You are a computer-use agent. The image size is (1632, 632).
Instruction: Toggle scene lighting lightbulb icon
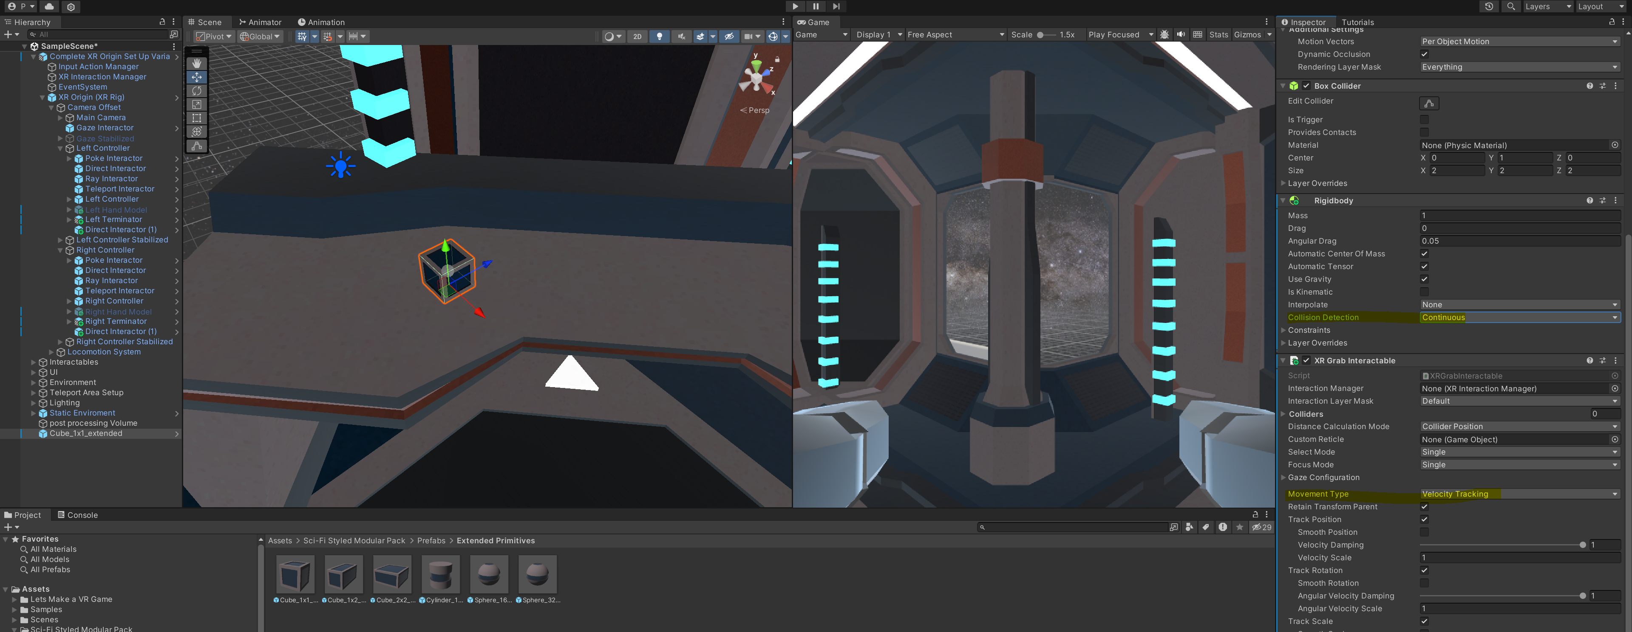(659, 36)
